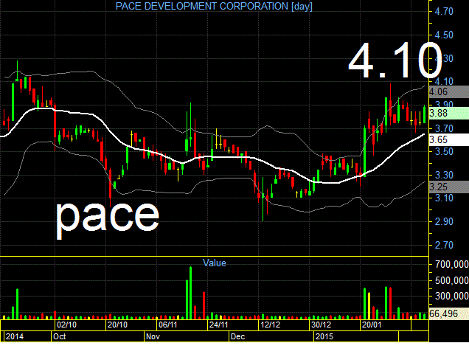
Task: Click the 500,000 volume axis label
Action: click(x=451, y=280)
